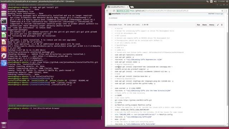Open the Files manager from the launcher
The image size is (229, 129).
pos(4,14)
